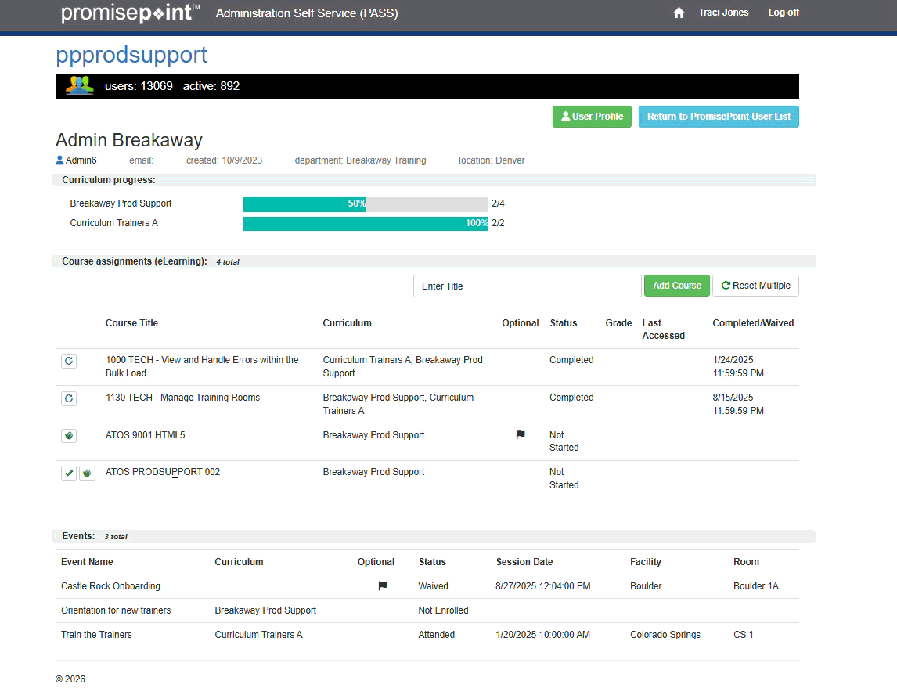The image size is (897, 695).
Task: Click the Curriculum Trainers A progress bar
Action: pos(366,224)
